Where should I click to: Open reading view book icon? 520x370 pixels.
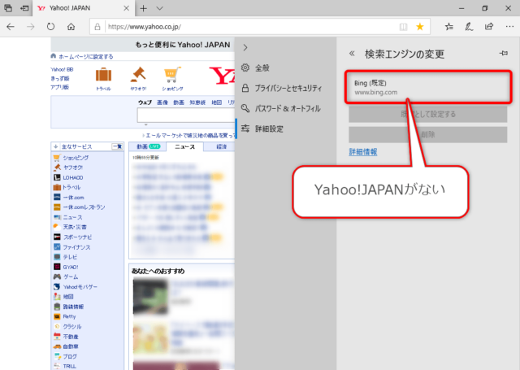click(403, 27)
